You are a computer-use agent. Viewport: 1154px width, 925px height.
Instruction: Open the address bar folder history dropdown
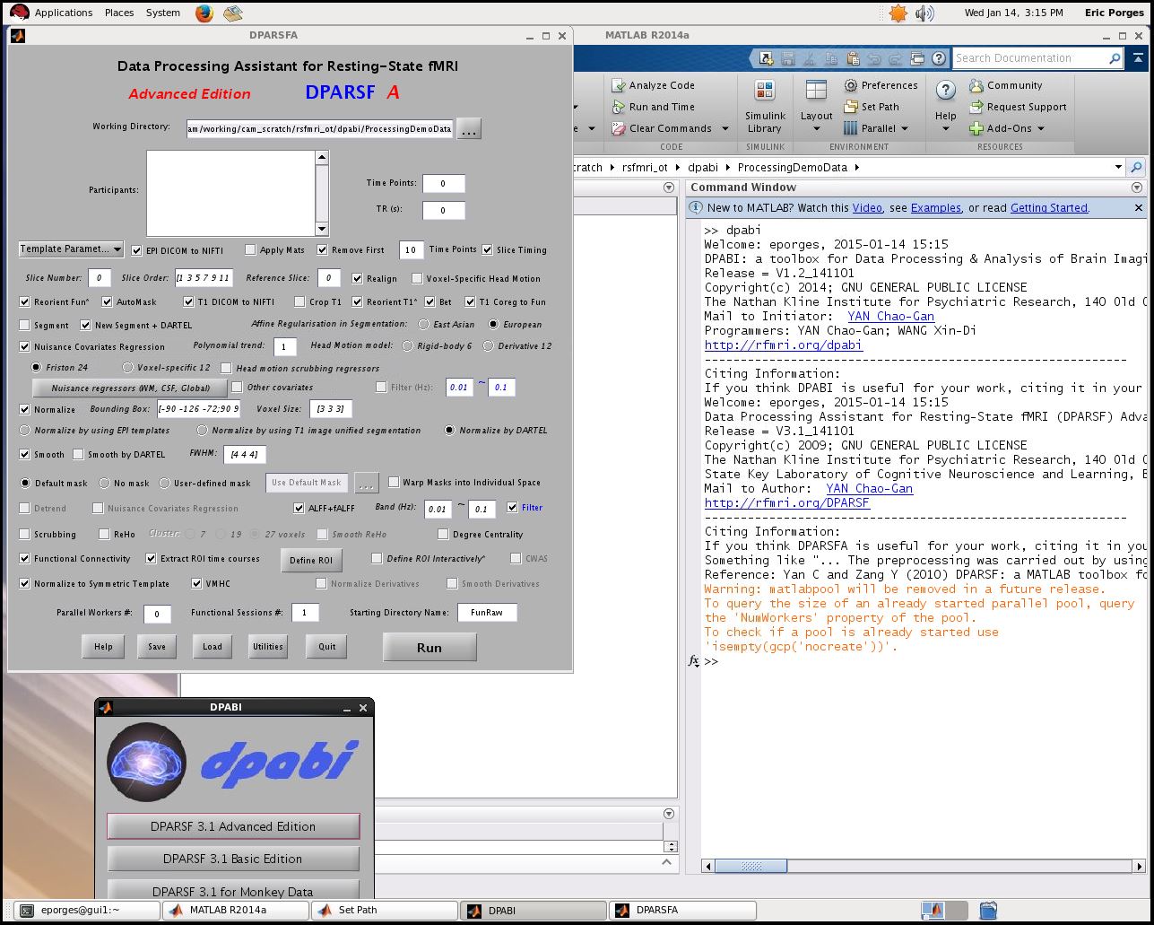(1118, 167)
